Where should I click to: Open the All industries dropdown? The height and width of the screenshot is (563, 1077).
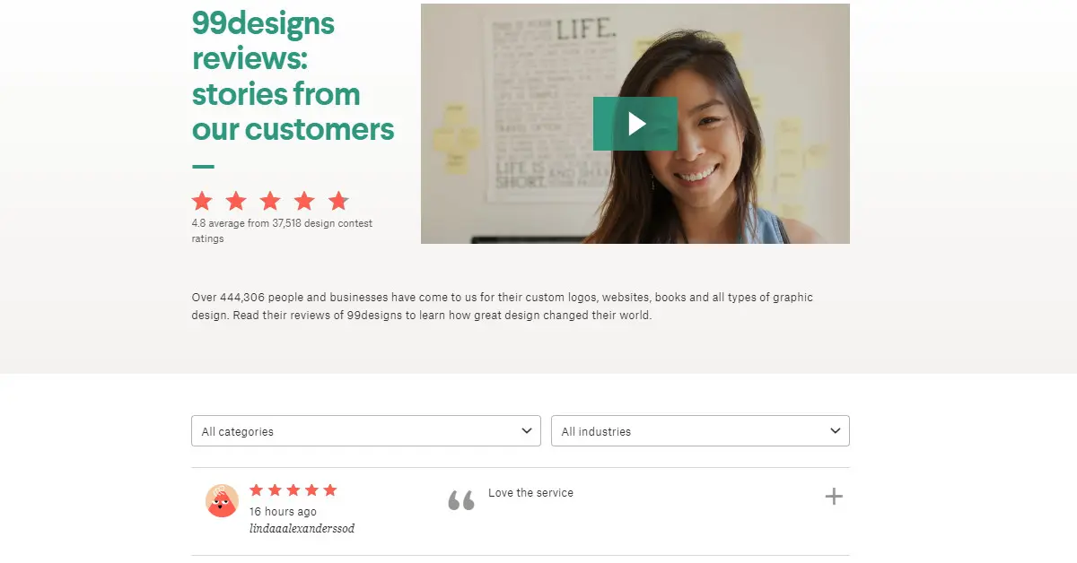700,431
